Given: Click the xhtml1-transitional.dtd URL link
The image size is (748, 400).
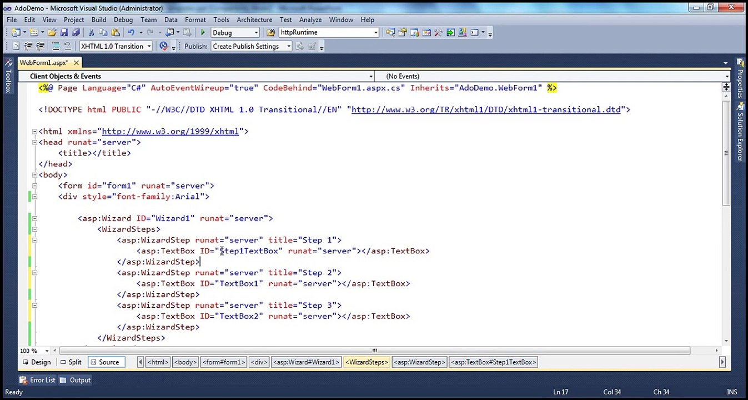Looking at the screenshot, I should pyautogui.click(x=486, y=109).
